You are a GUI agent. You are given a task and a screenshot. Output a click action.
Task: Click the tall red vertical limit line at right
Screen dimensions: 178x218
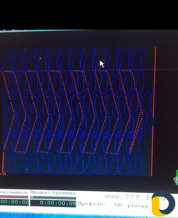coord(154,111)
